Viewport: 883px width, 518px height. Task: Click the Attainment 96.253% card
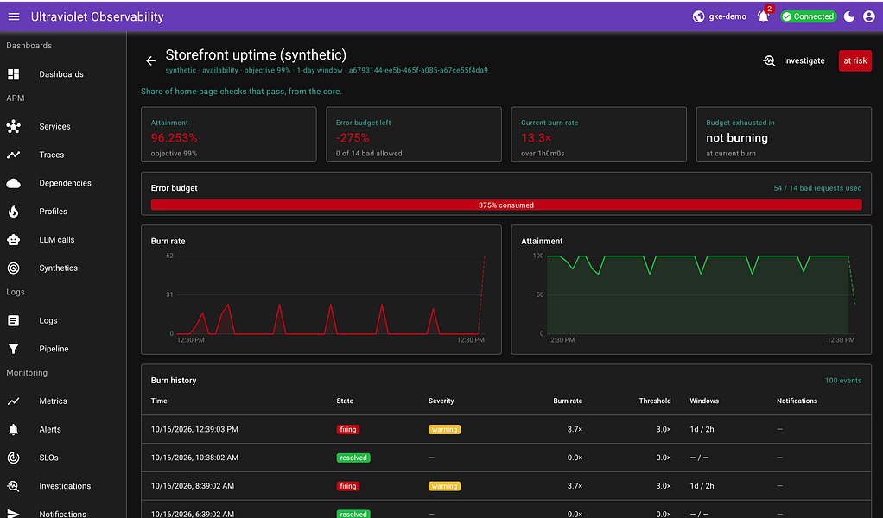pyautogui.click(x=229, y=135)
